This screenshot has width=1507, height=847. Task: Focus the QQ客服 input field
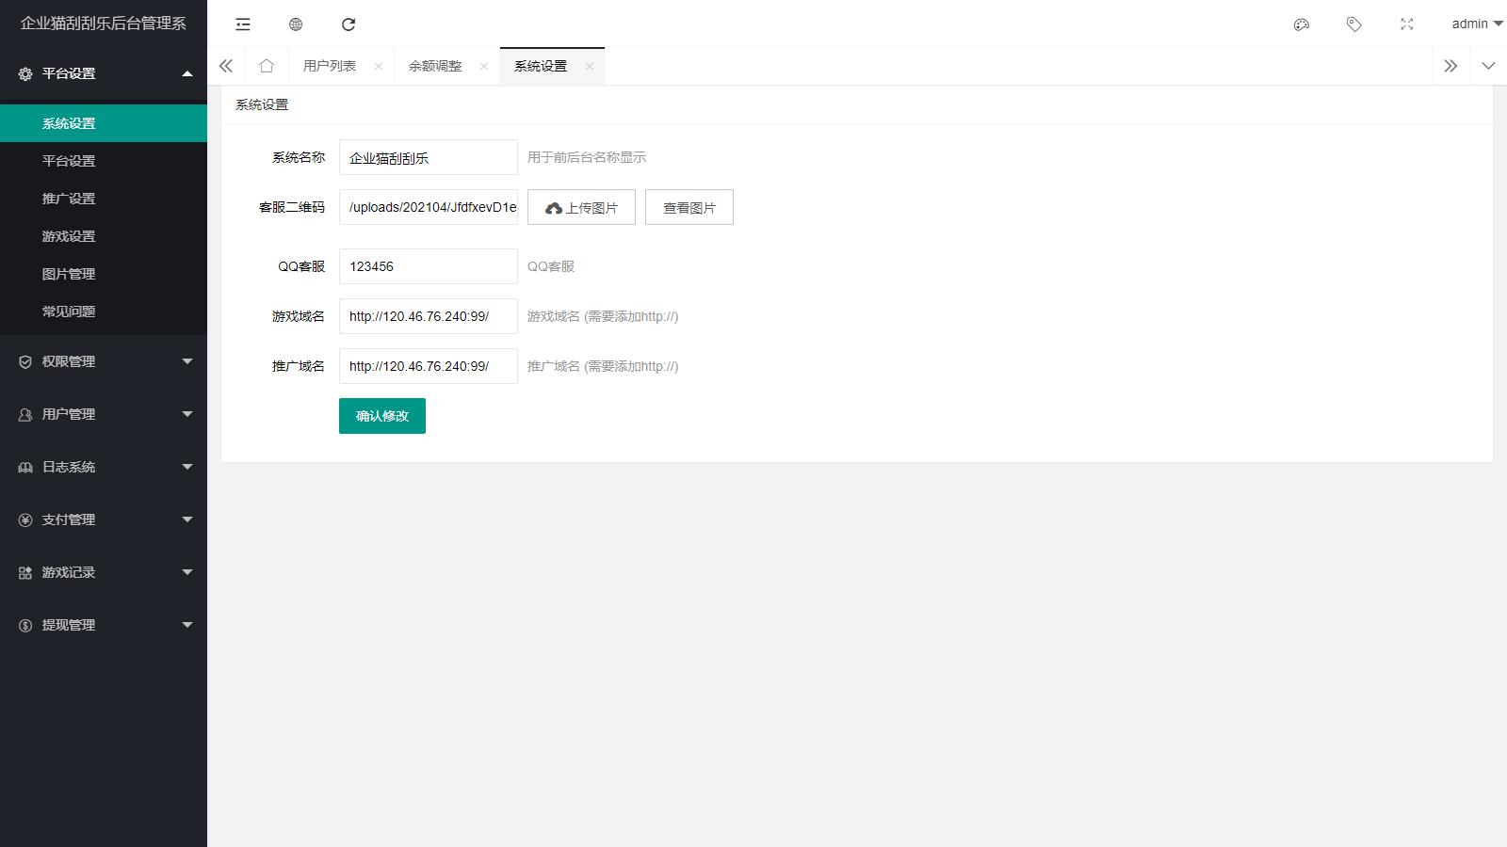[428, 266]
